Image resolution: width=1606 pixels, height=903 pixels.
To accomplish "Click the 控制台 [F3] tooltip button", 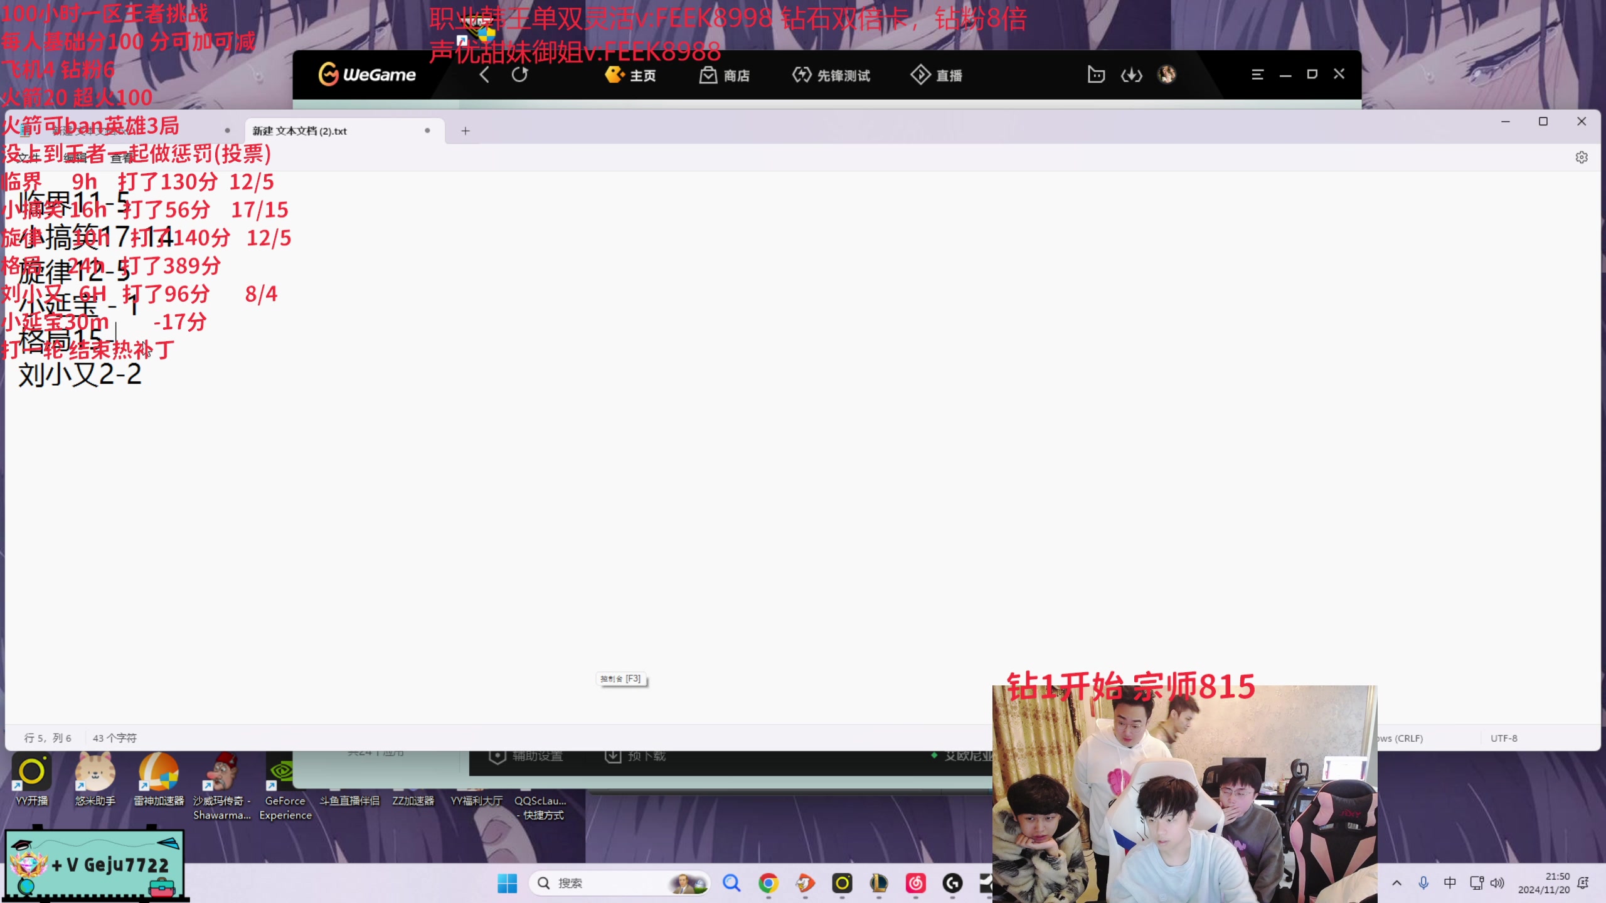I will pyautogui.click(x=620, y=679).
